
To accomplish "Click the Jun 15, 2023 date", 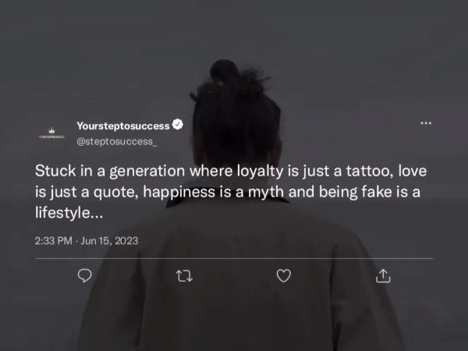I will pyautogui.click(x=109, y=241).
